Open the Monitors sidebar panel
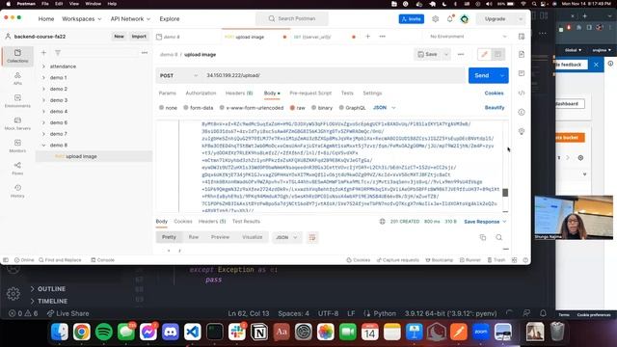Screen dimensions: 617x347 17,146
